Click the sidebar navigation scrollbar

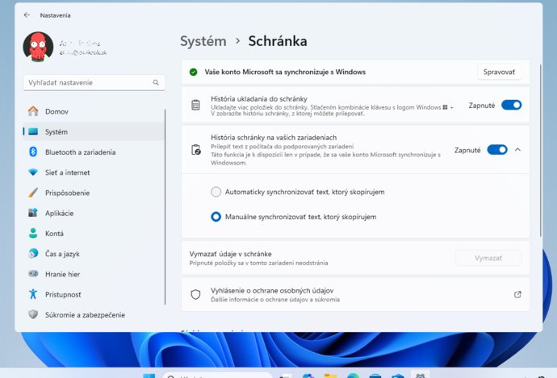[x=165, y=206]
